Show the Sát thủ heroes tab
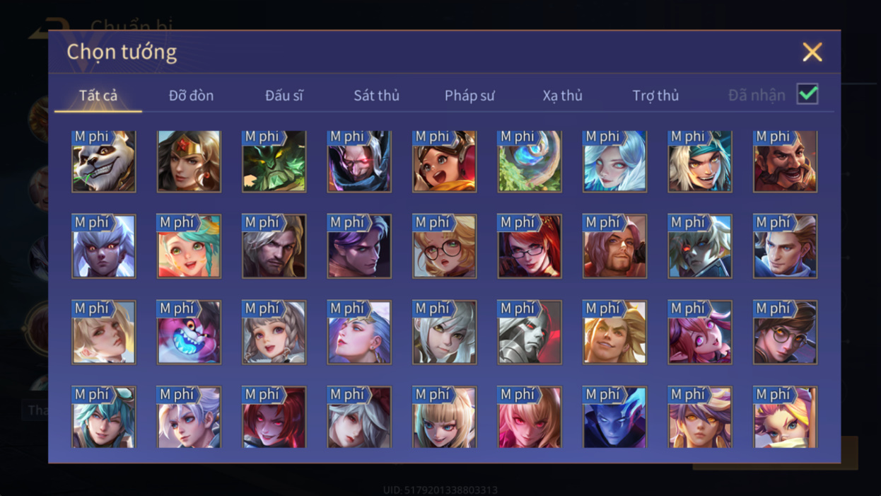The width and height of the screenshot is (881, 496). 377,96
